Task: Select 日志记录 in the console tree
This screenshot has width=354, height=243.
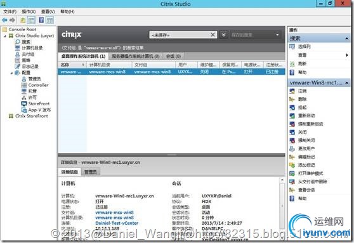Action: click(30, 67)
